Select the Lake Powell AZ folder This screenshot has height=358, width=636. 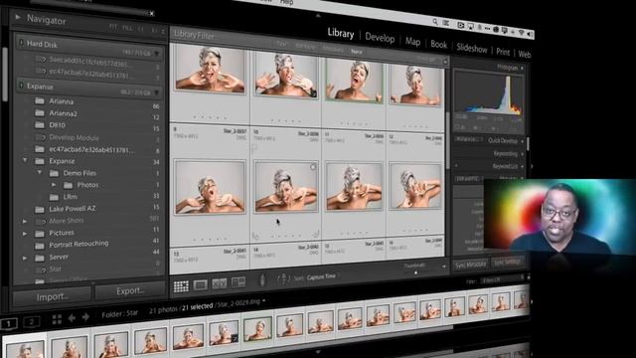coord(73,209)
